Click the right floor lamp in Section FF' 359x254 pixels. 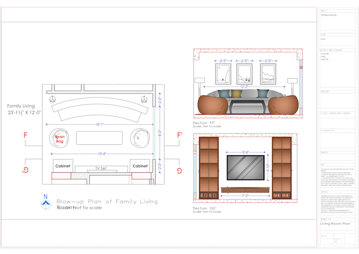click(x=292, y=88)
